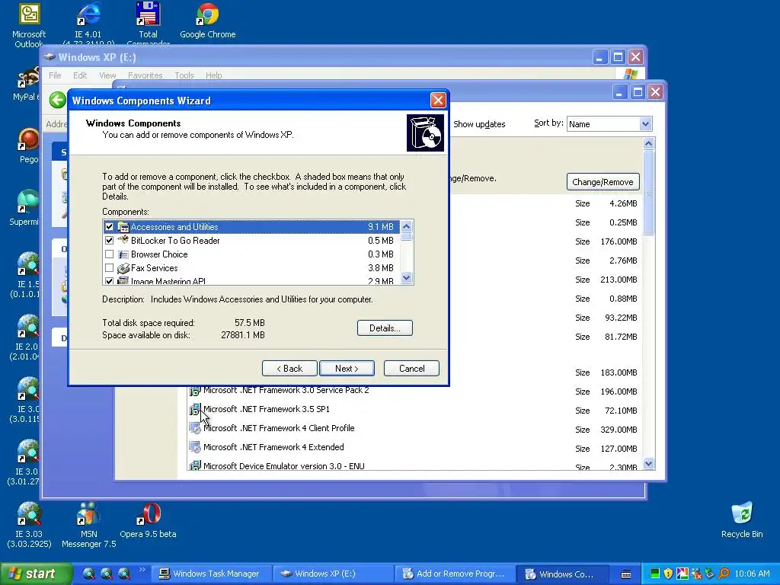The height and width of the screenshot is (585, 780).
Task: Click the Back button in wizard
Action: (x=289, y=369)
